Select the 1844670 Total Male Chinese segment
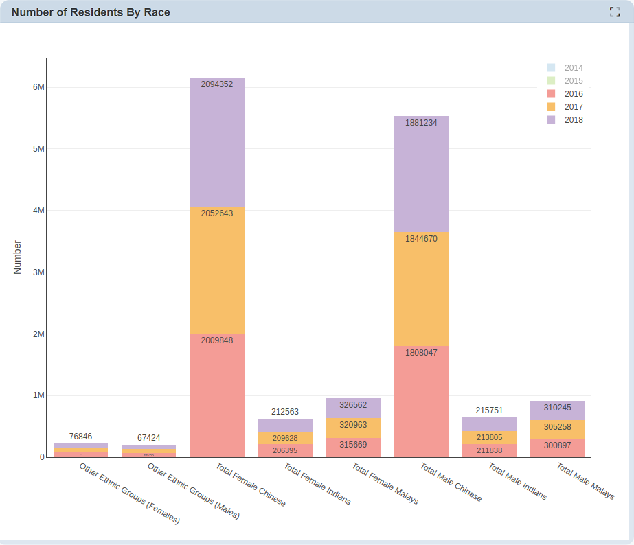Screen dimensions: 634x545 pos(421,288)
